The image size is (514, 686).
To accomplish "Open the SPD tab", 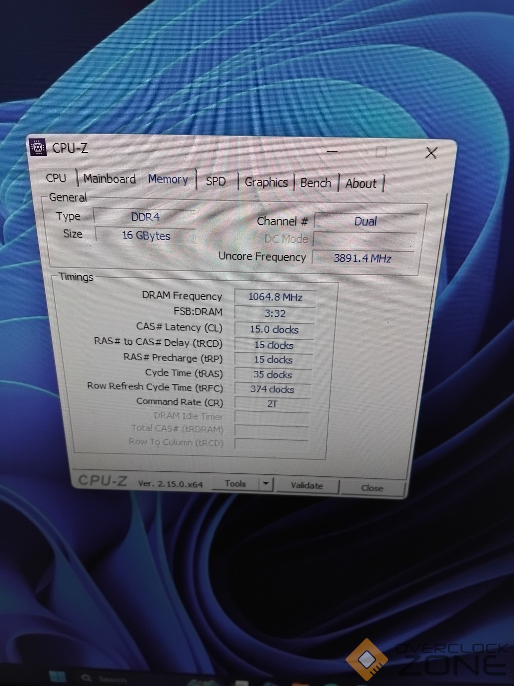I will pyautogui.click(x=216, y=181).
